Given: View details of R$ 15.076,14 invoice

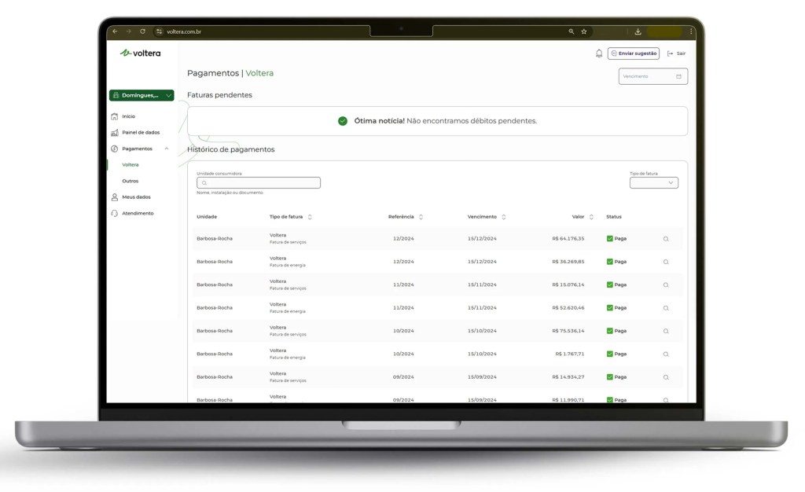Looking at the screenshot, I should [x=666, y=285].
